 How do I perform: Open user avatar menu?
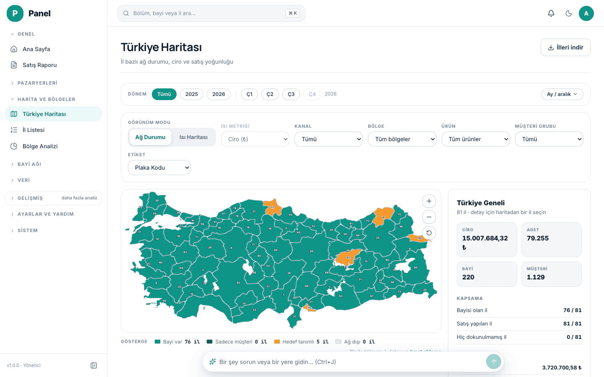(x=586, y=13)
